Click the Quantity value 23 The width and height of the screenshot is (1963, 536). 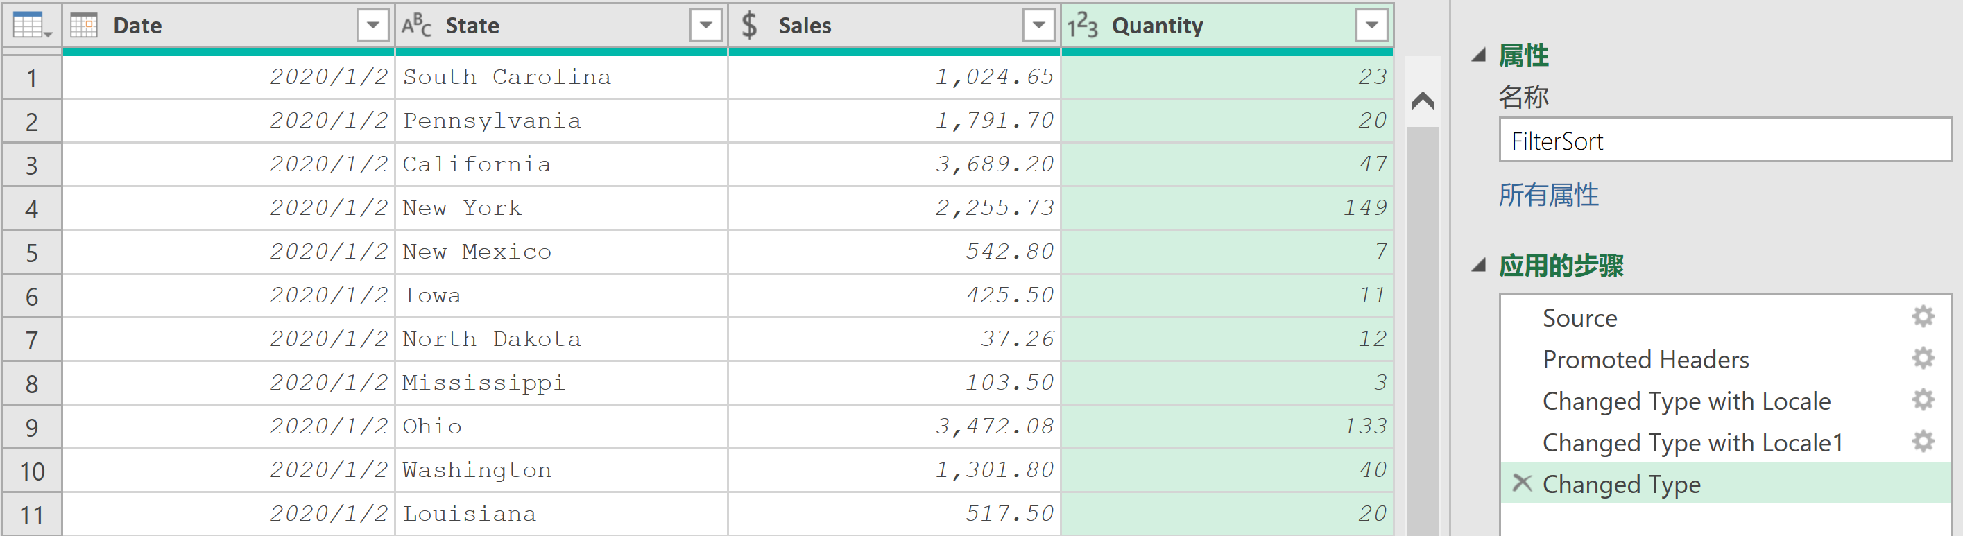[x=1227, y=77]
